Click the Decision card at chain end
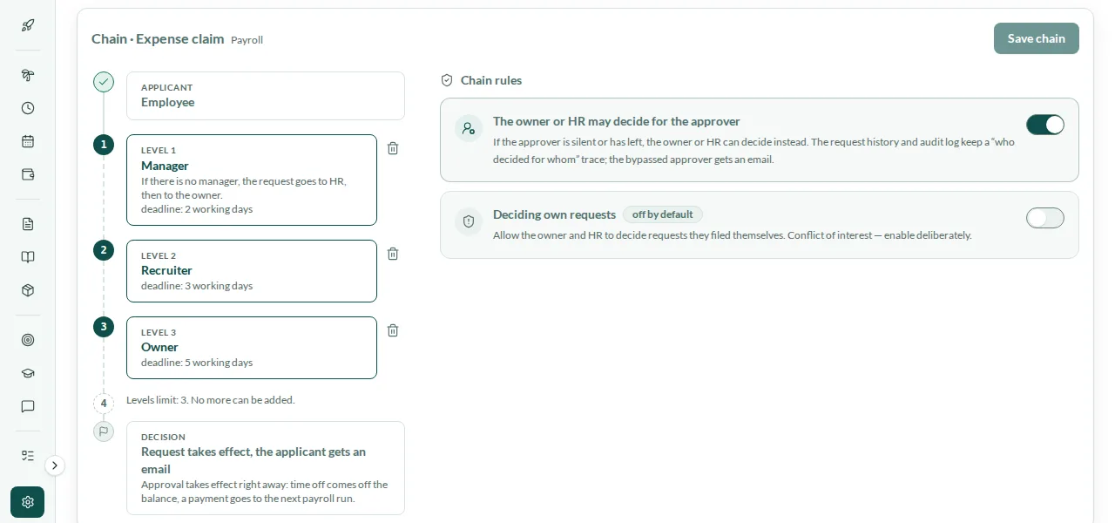Screen dimensions: 1115x523 (x=266, y=468)
